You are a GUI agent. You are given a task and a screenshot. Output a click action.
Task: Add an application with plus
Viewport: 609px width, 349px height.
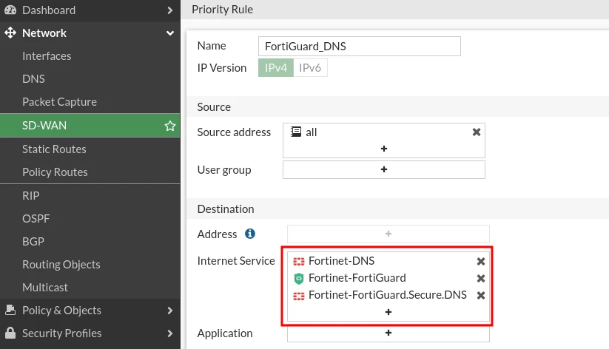pyautogui.click(x=388, y=333)
